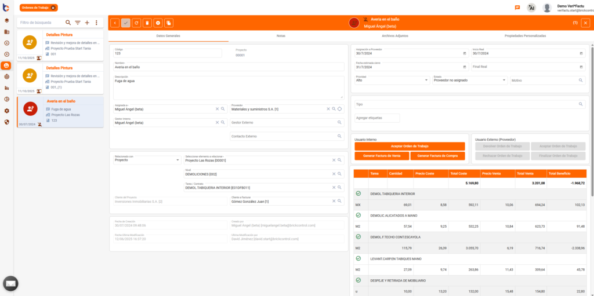Image resolution: width=594 pixels, height=296 pixels.
Task: Click the plus icon to add work order
Action: click(x=87, y=23)
